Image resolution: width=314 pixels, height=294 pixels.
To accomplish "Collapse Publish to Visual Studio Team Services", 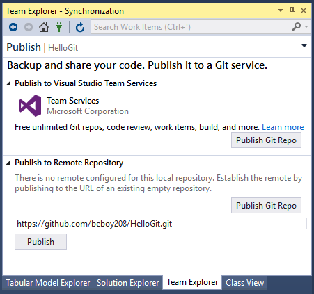I will (x=8, y=83).
